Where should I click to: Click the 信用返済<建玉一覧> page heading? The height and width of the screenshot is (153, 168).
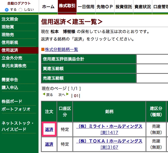tap(72, 22)
